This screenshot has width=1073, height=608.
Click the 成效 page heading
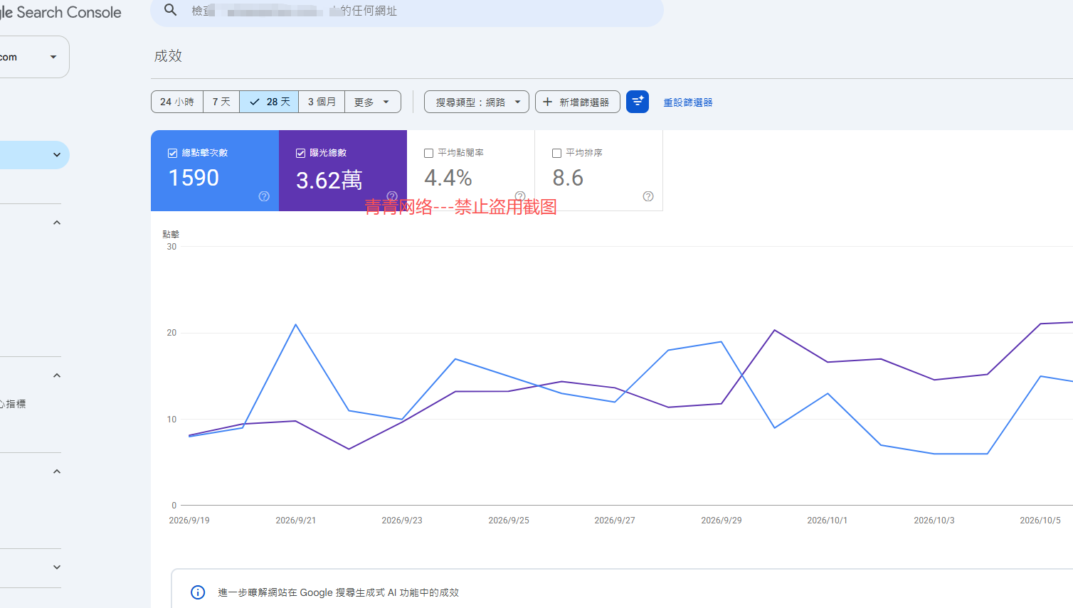pos(168,56)
